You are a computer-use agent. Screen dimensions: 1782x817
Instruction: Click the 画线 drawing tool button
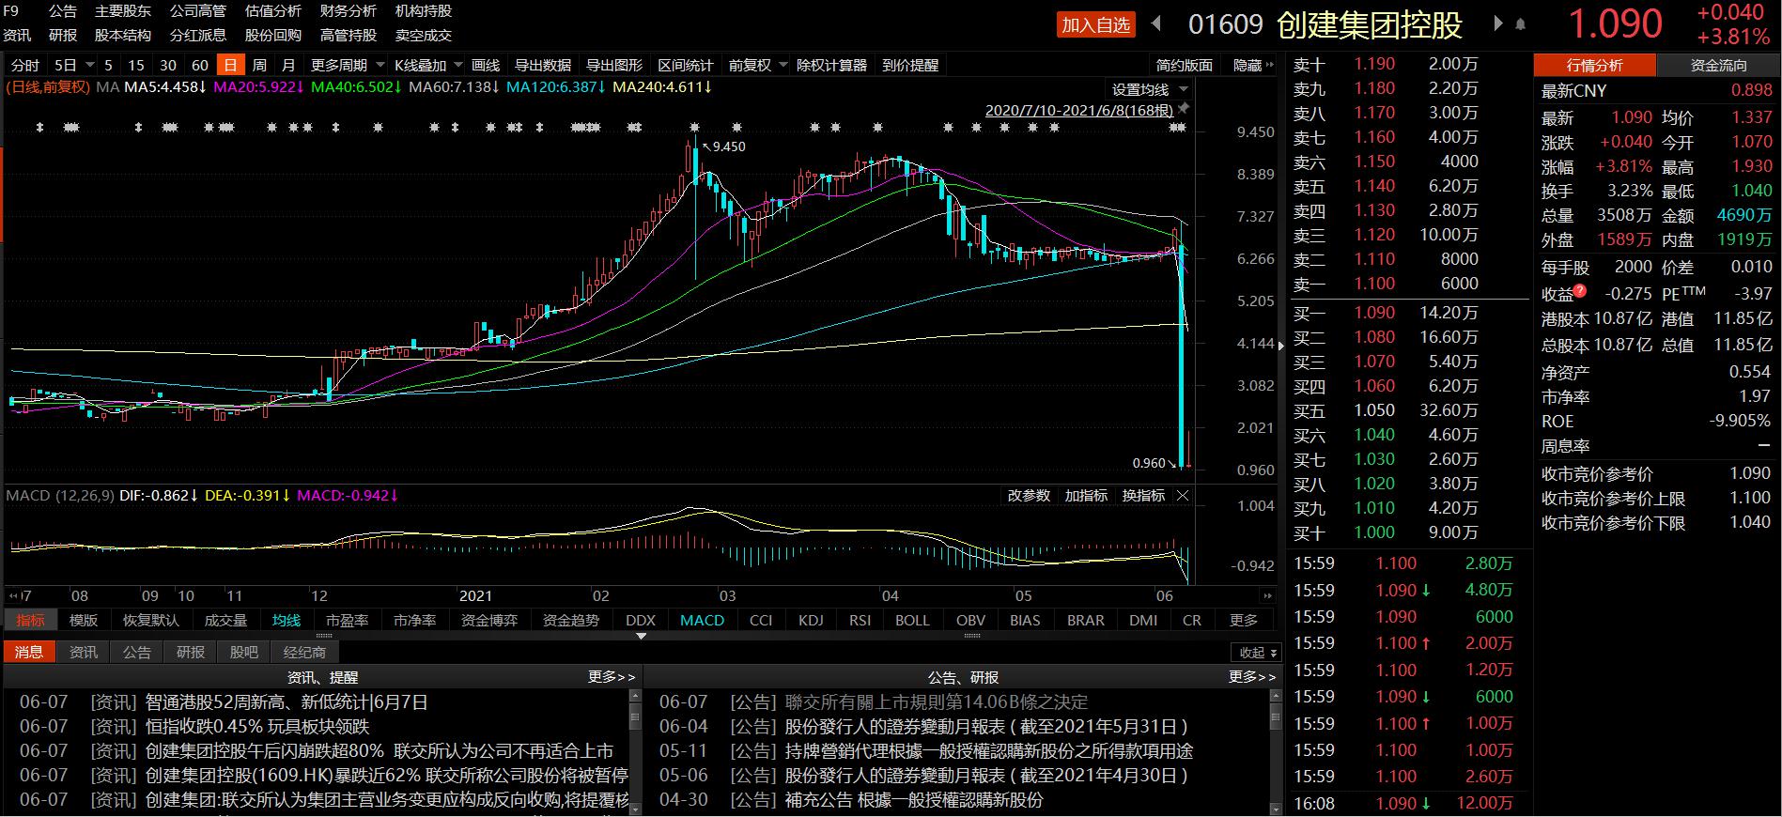click(486, 65)
